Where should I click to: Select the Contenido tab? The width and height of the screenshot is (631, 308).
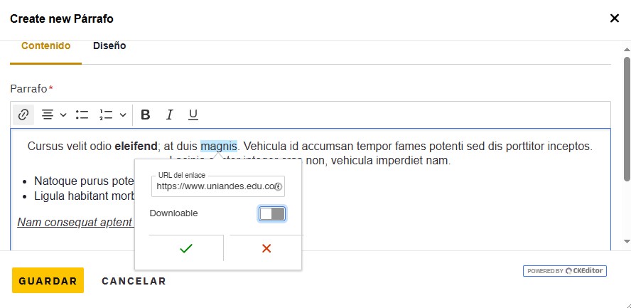[46, 46]
